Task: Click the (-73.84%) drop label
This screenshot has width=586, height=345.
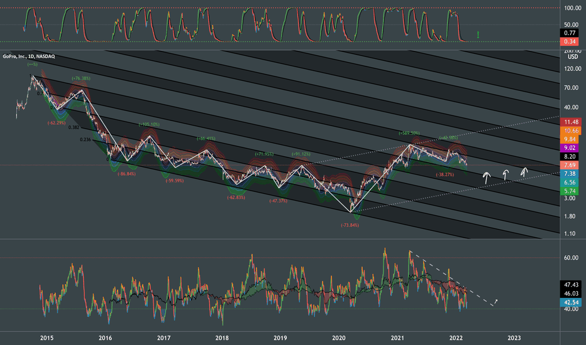Action: click(x=350, y=225)
